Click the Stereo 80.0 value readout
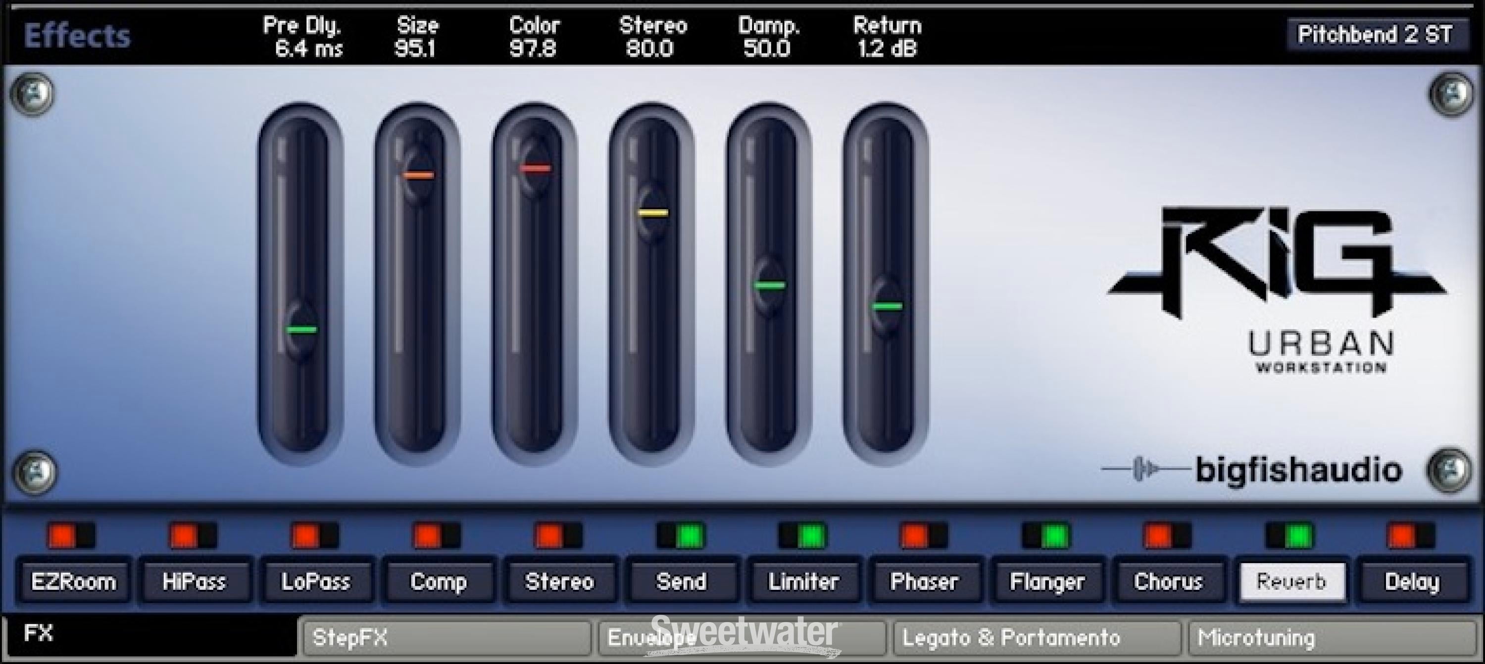The width and height of the screenshot is (1485, 664). [649, 48]
